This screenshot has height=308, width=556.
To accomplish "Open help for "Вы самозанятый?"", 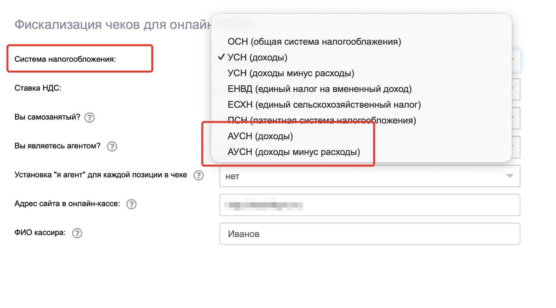I will (x=89, y=118).
